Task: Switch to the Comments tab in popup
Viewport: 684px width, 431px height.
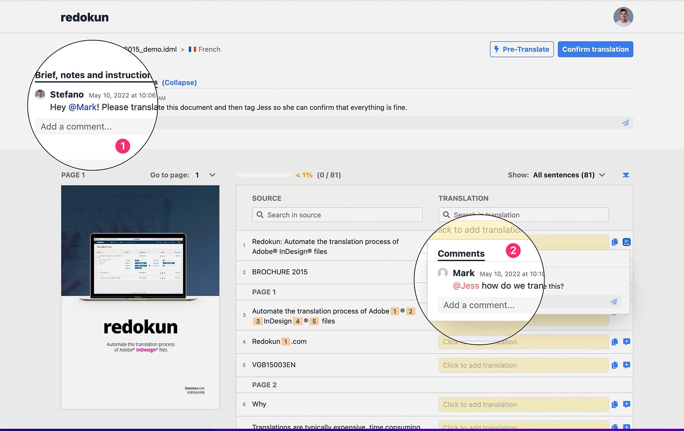Action: coord(461,253)
